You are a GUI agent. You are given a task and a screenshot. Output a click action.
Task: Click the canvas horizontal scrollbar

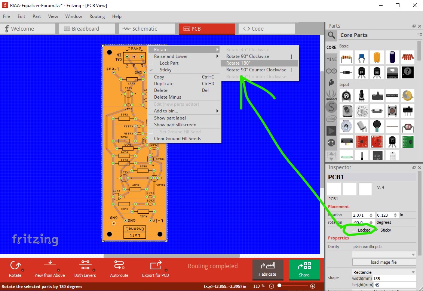pyautogui.click(x=172, y=256)
